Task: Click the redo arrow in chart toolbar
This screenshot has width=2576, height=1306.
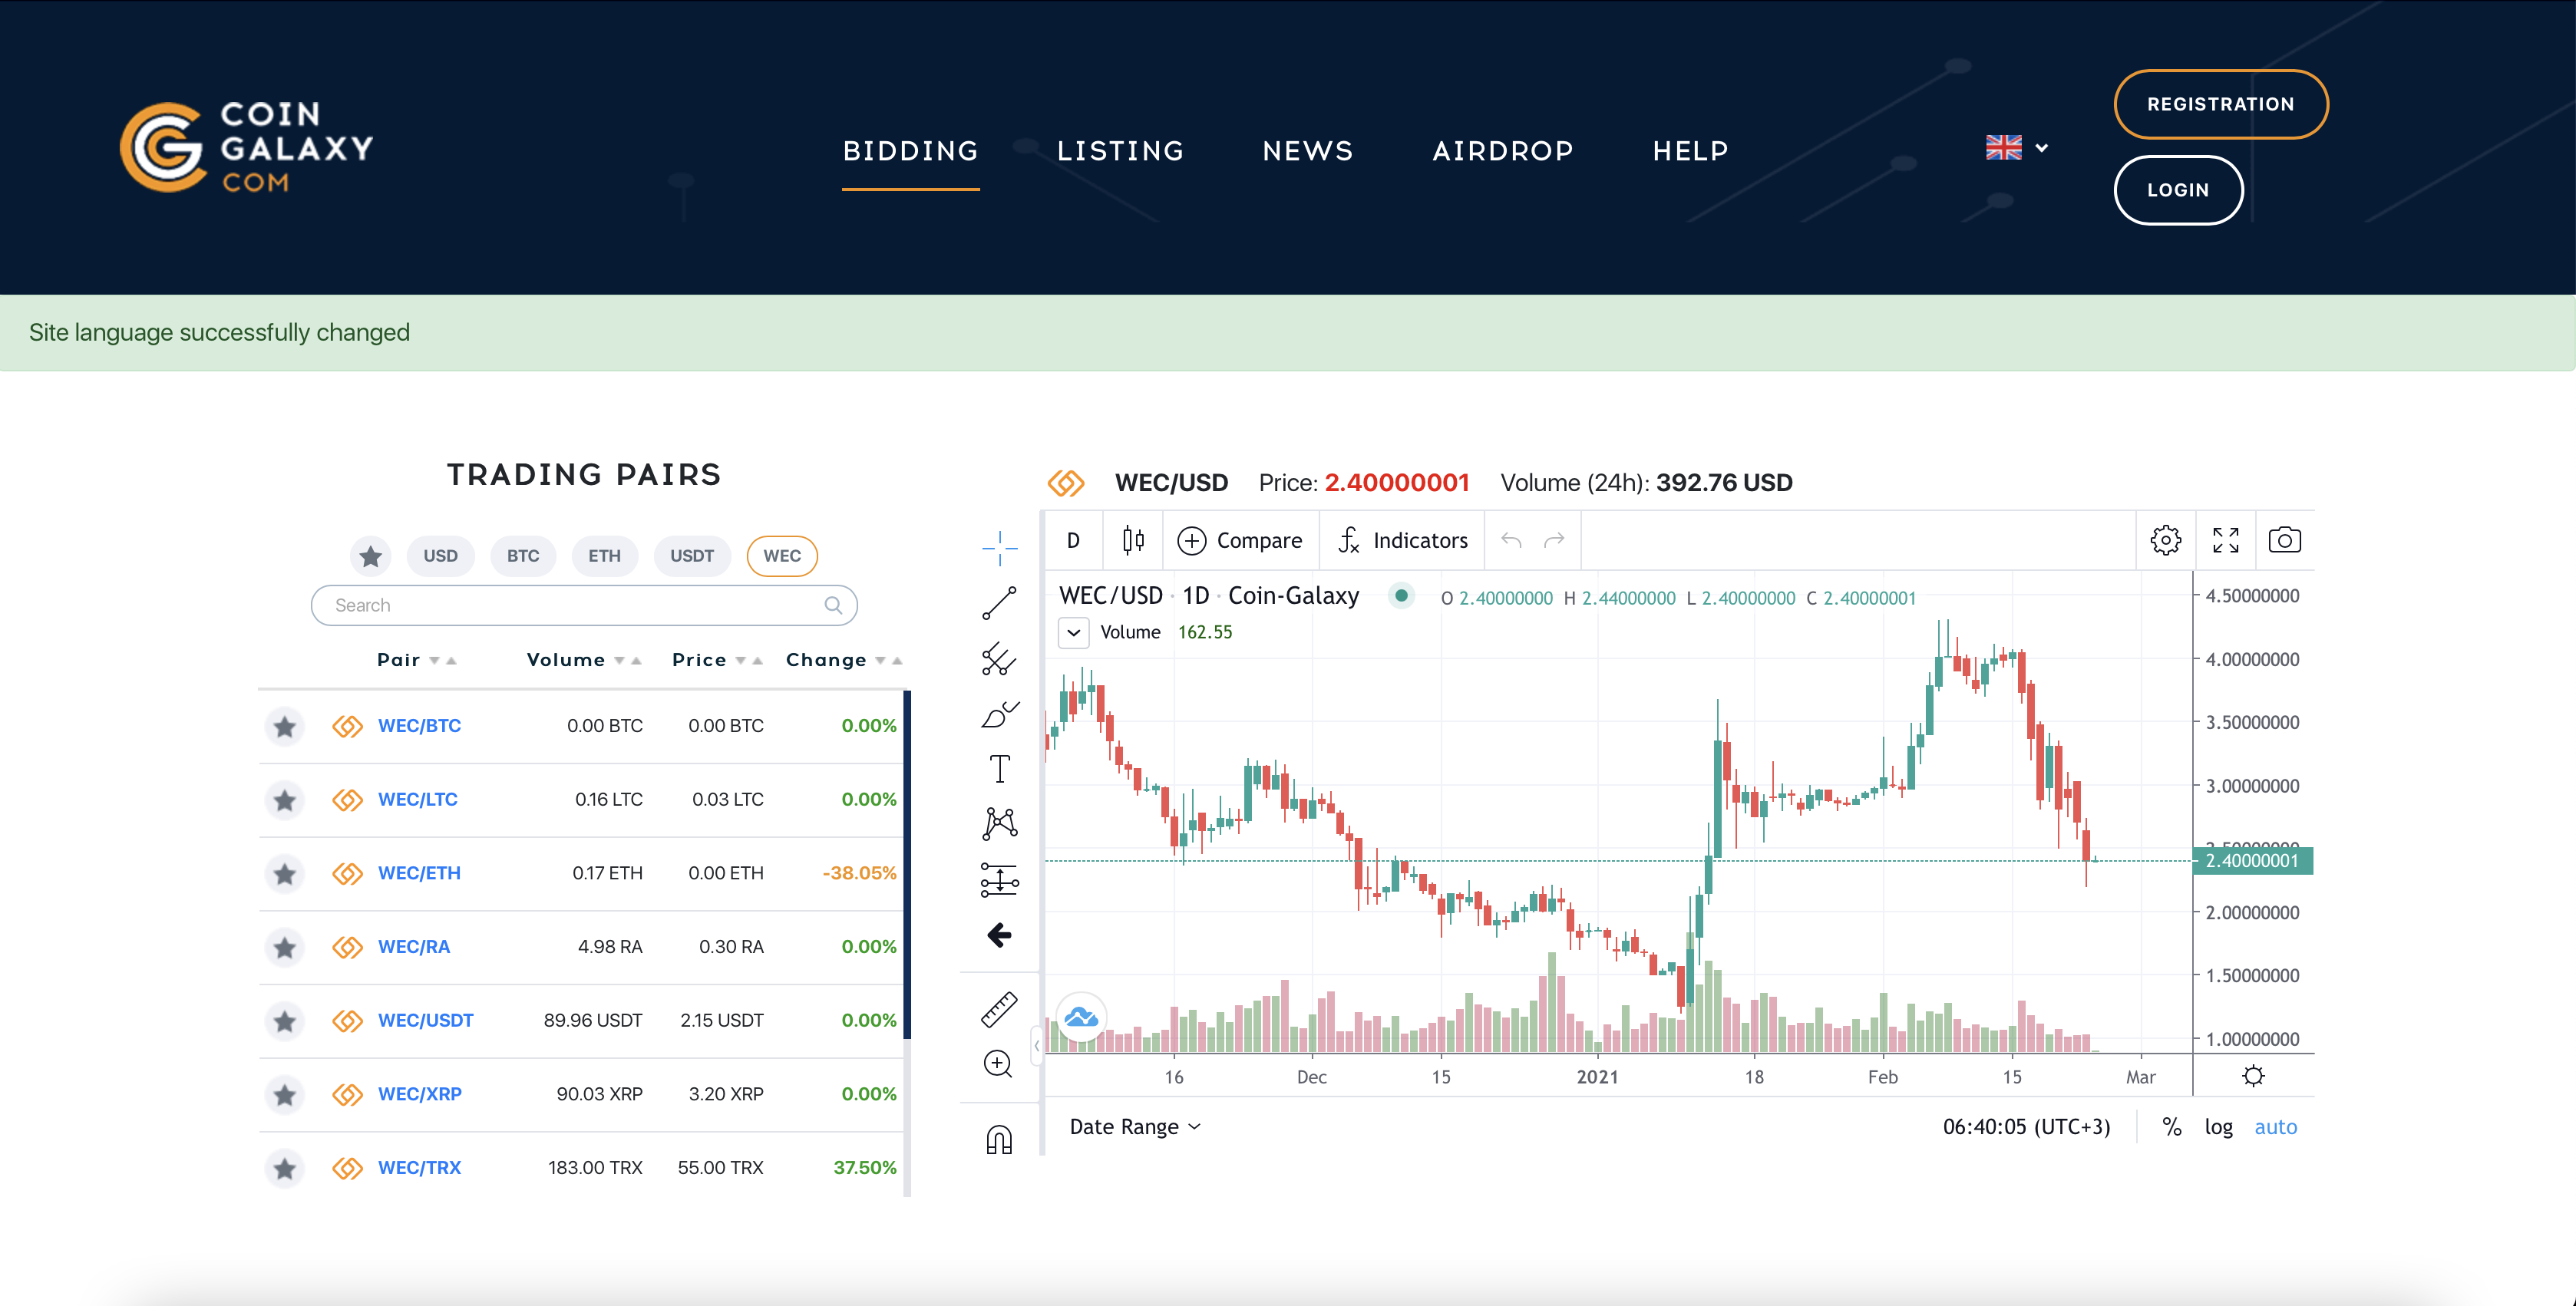Action: [1554, 540]
